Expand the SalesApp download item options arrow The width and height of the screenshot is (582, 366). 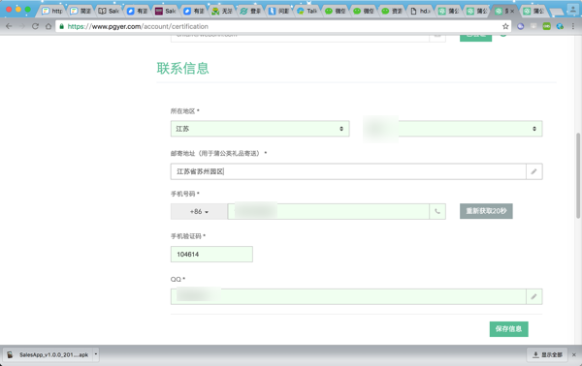[95, 354]
